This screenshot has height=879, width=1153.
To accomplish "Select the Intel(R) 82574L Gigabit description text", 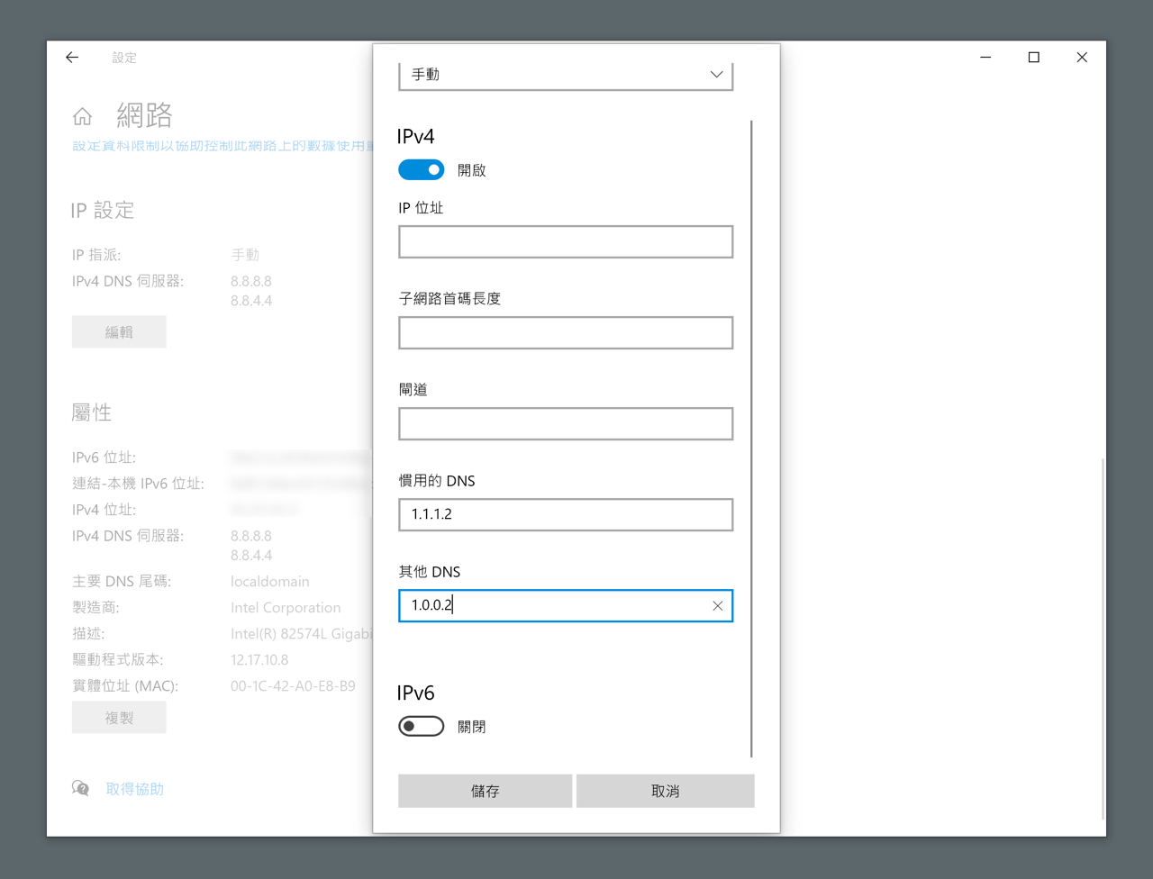I will tap(301, 634).
